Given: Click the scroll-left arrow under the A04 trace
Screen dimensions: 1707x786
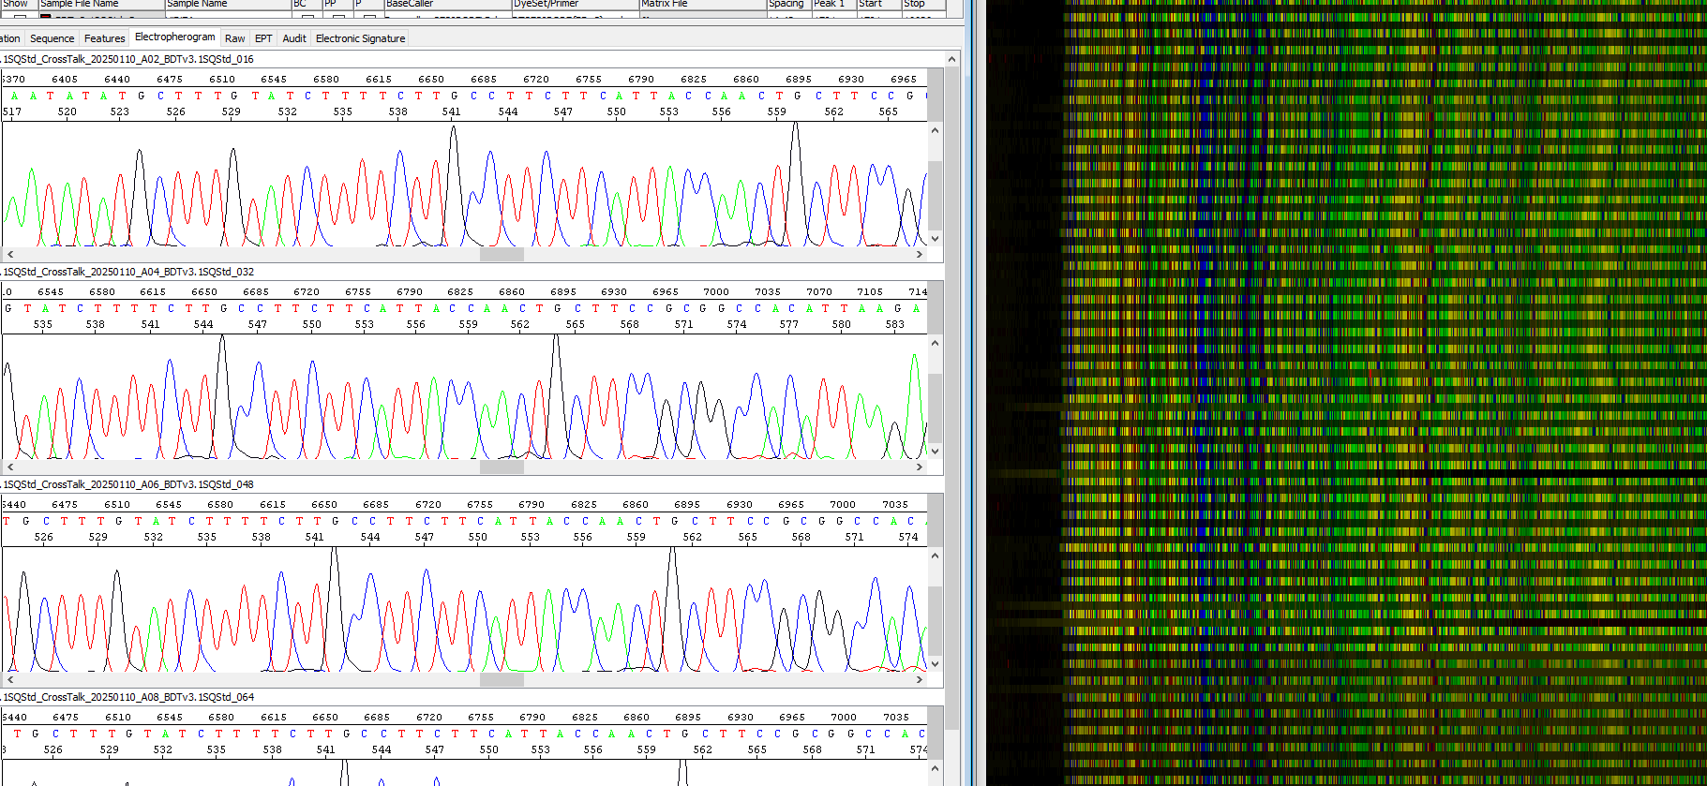Looking at the screenshot, I should coord(10,467).
